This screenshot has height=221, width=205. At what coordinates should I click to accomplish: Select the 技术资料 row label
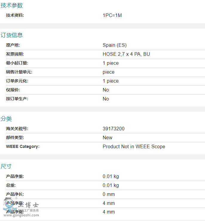click(15, 16)
